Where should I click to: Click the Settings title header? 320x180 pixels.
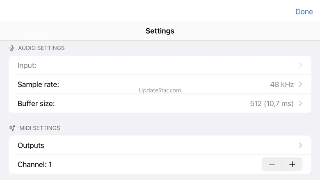pyautogui.click(x=160, y=31)
